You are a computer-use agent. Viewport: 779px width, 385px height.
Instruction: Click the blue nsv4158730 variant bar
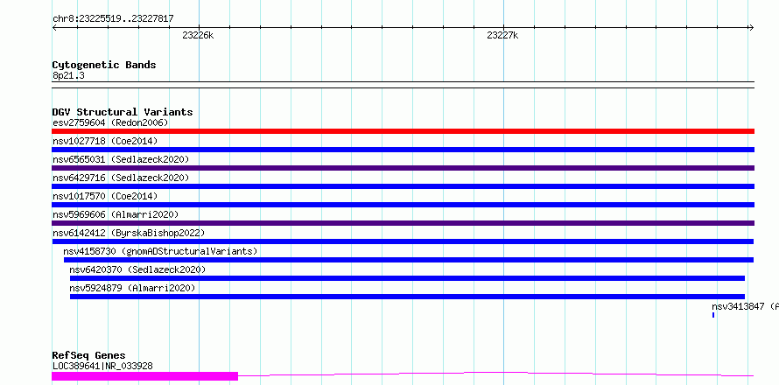click(409, 260)
